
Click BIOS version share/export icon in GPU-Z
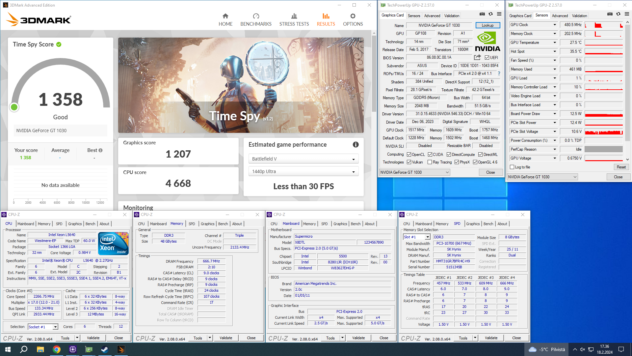(x=477, y=57)
